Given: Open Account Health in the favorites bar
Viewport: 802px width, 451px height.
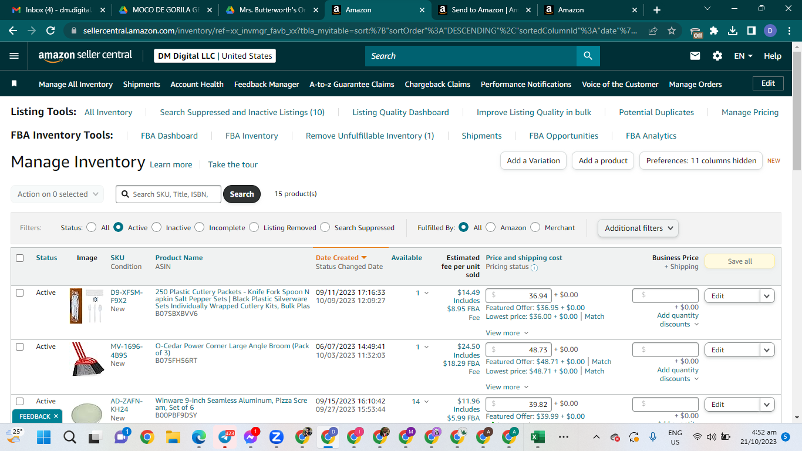Looking at the screenshot, I should click(197, 84).
